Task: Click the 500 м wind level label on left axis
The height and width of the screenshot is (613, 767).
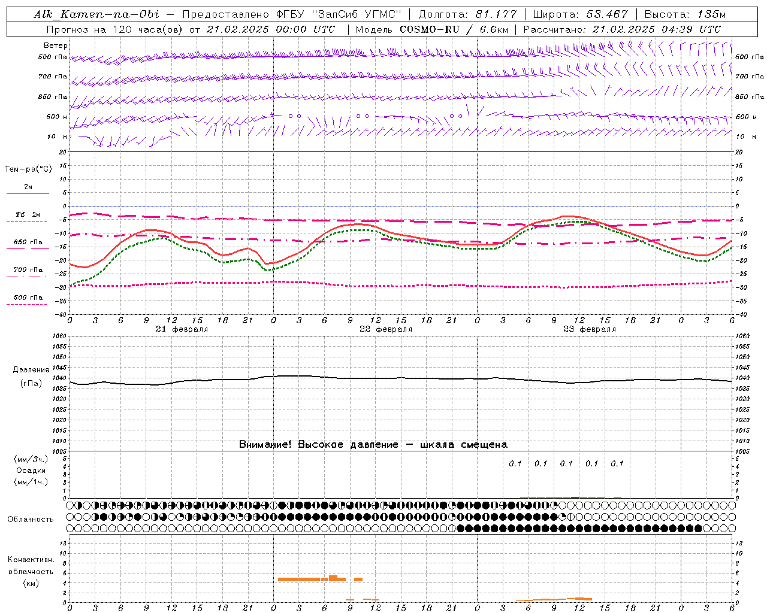Action: (x=57, y=117)
